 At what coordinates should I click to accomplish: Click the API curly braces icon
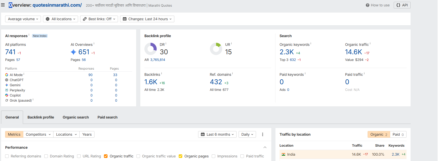click(x=398, y=5)
